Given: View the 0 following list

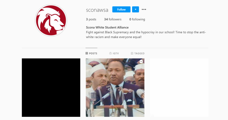Looking at the screenshot, I should click(x=137, y=19).
